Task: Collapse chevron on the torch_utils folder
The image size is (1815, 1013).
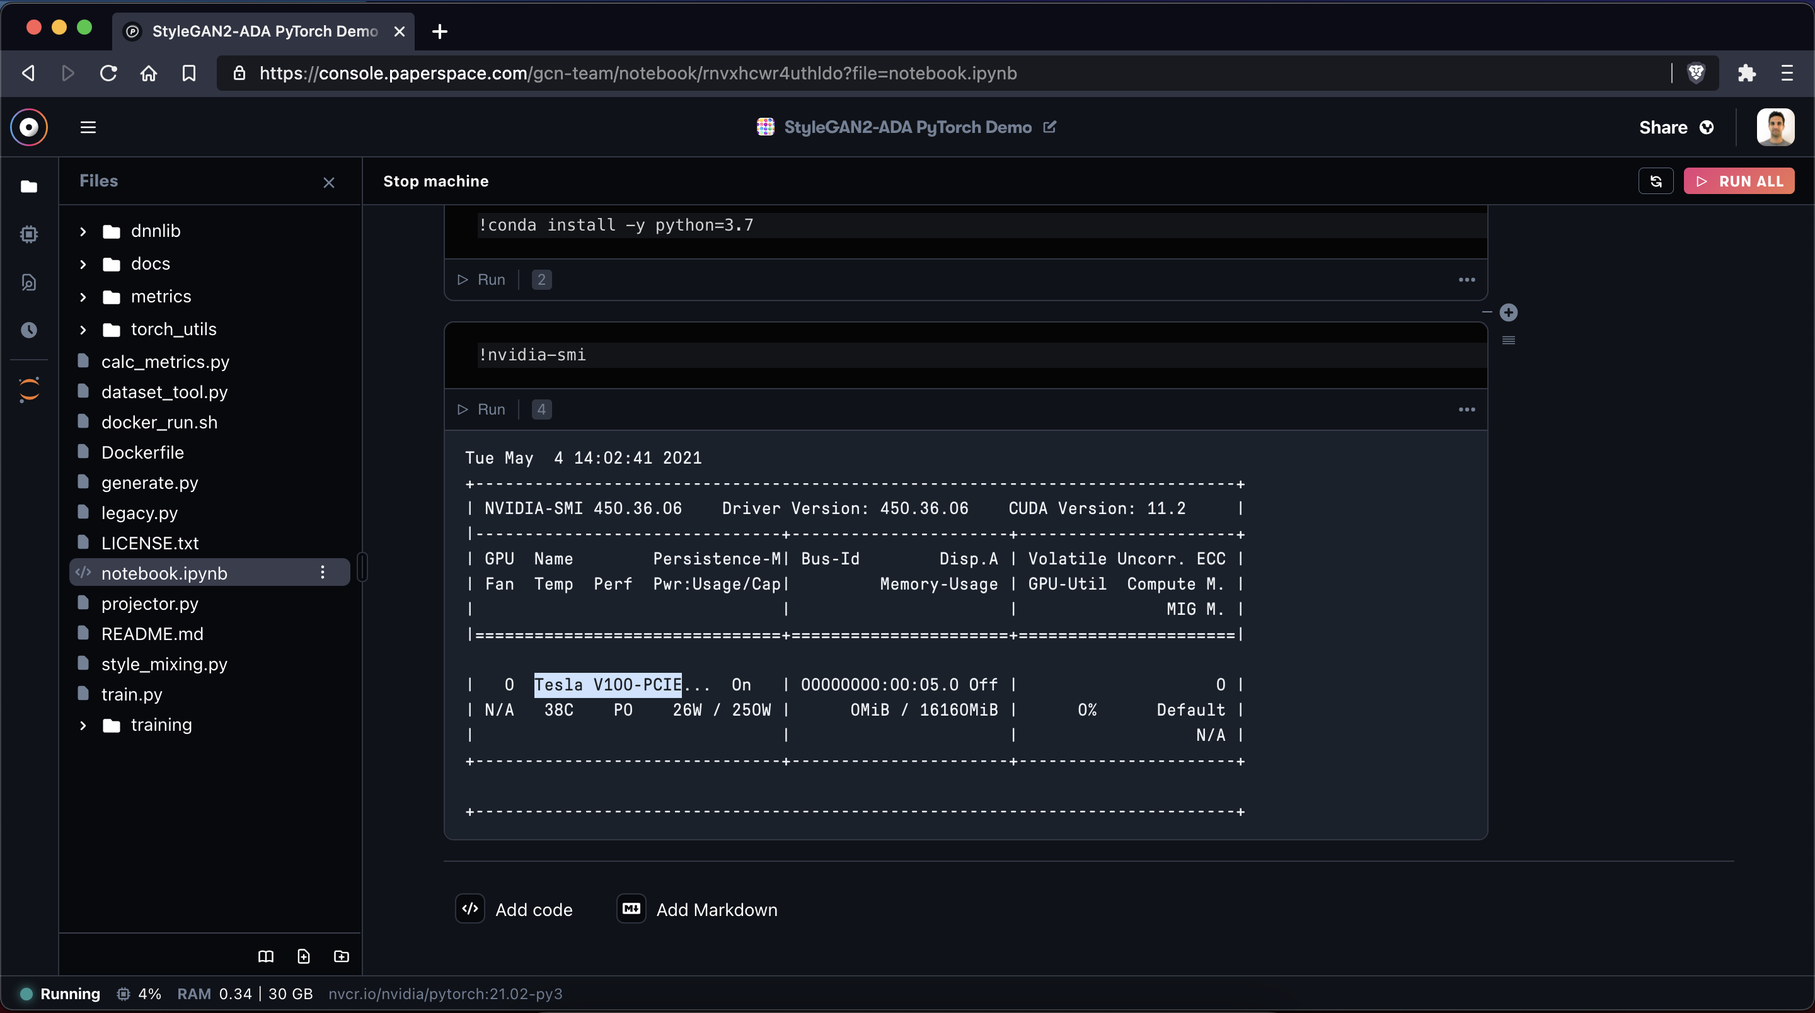Action: coord(82,329)
